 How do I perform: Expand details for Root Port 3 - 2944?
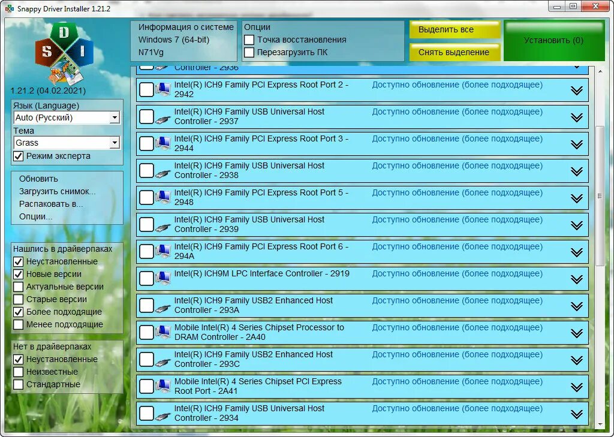576,144
